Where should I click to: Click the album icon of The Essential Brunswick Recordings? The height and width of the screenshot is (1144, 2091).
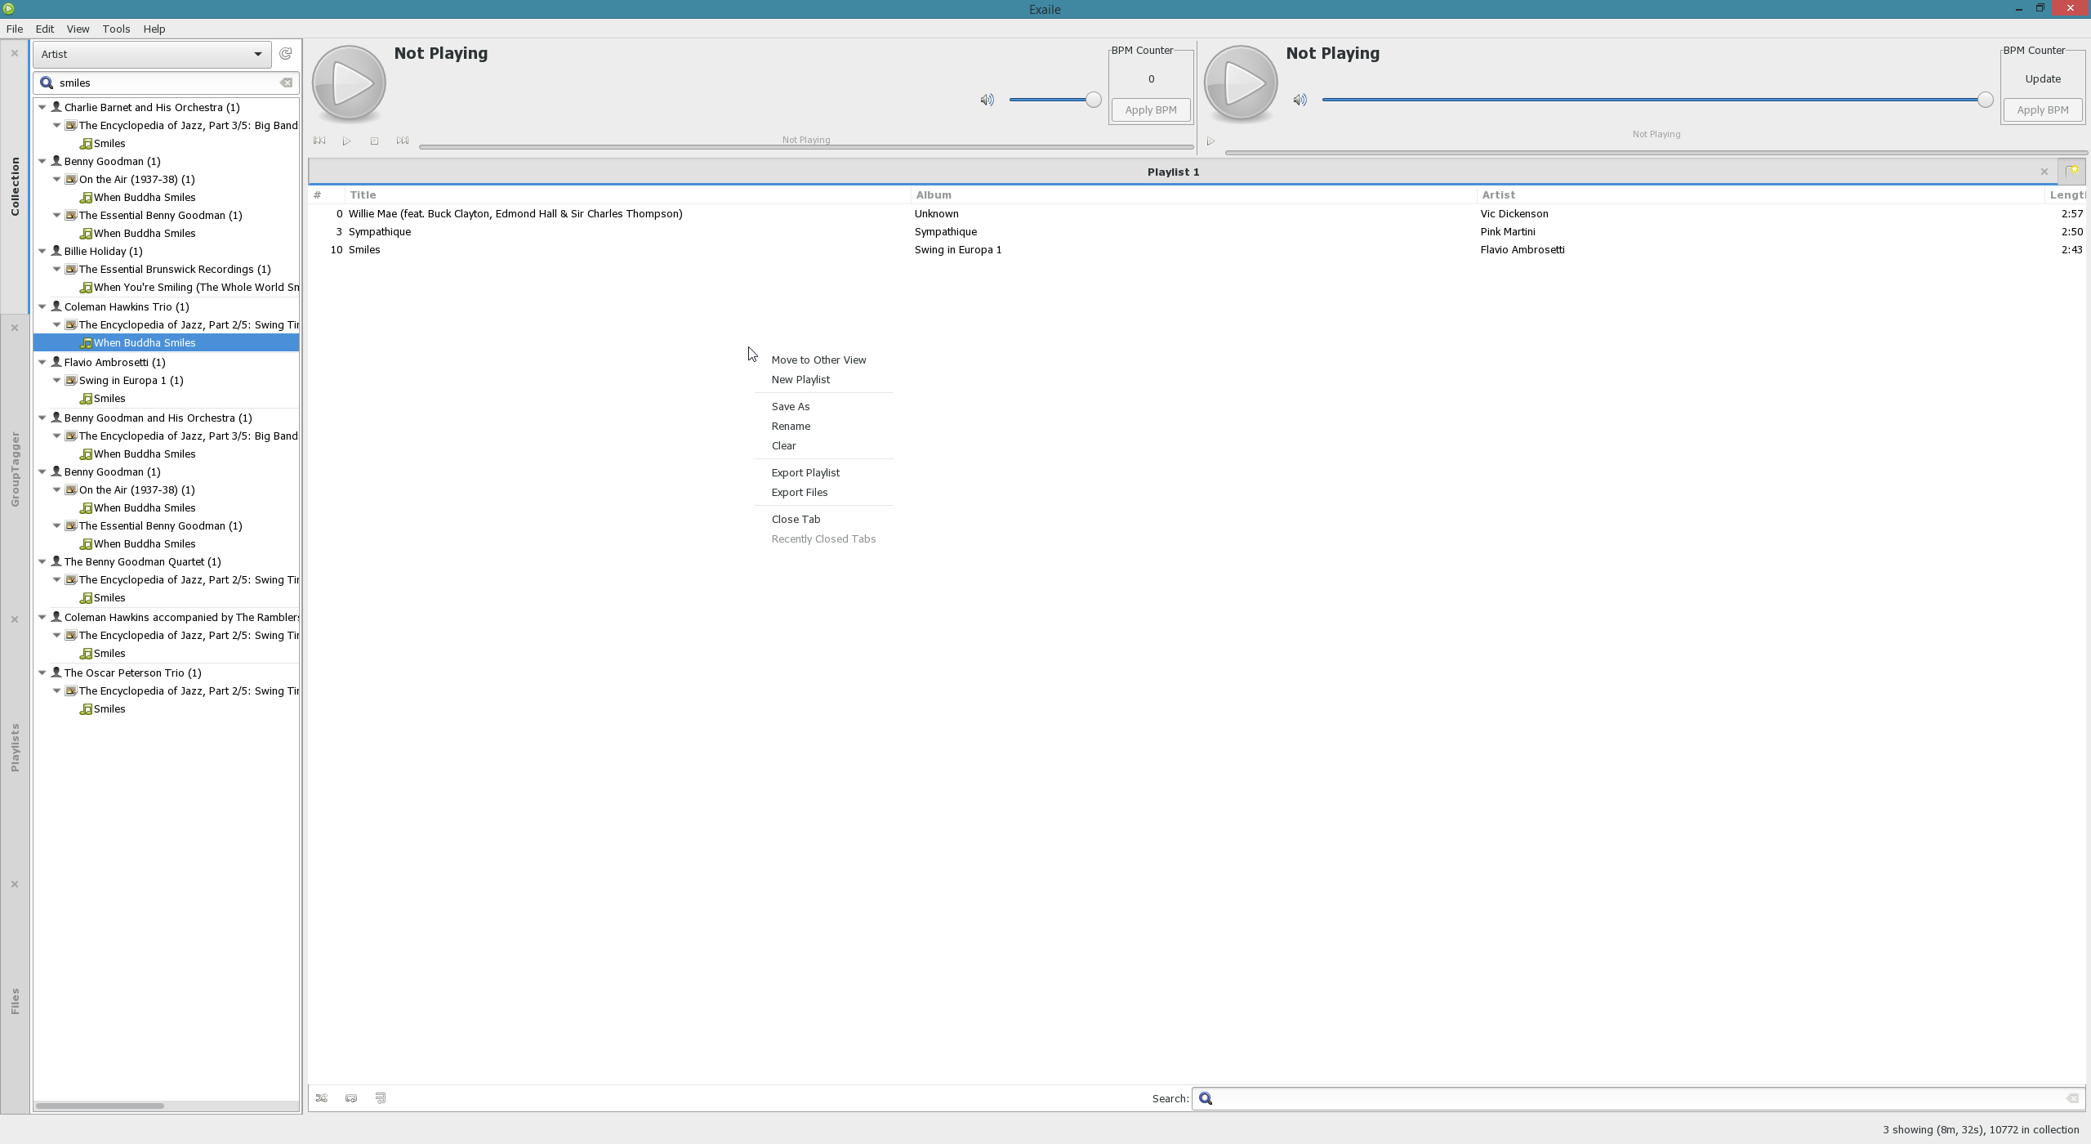point(71,269)
